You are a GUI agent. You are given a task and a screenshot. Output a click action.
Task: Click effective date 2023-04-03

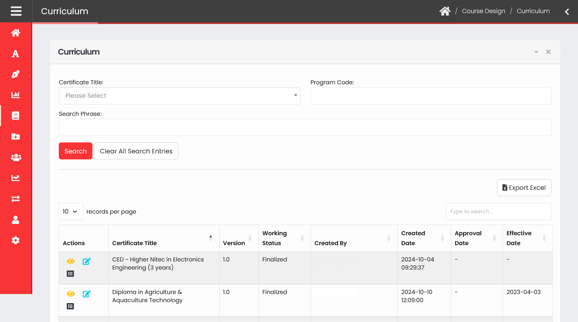click(x=523, y=292)
